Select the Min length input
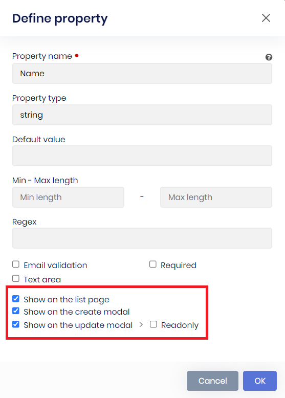The height and width of the screenshot is (398, 285). [68, 197]
